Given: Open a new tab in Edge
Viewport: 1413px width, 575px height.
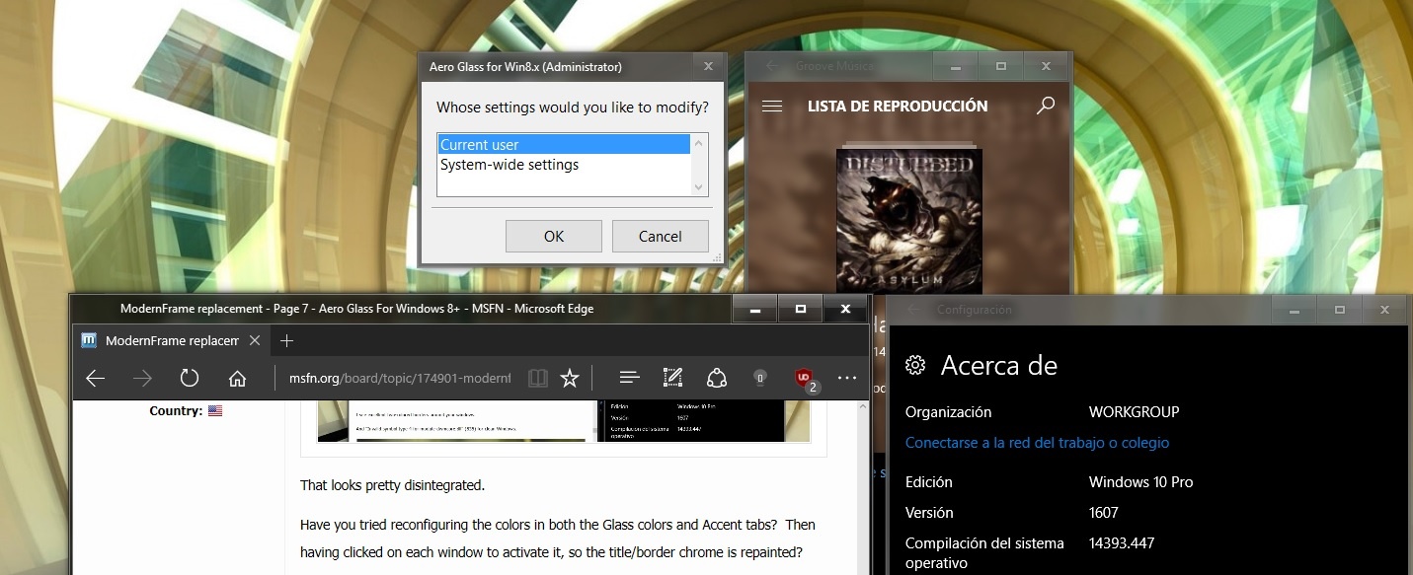Looking at the screenshot, I should pyautogui.click(x=286, y=341).
